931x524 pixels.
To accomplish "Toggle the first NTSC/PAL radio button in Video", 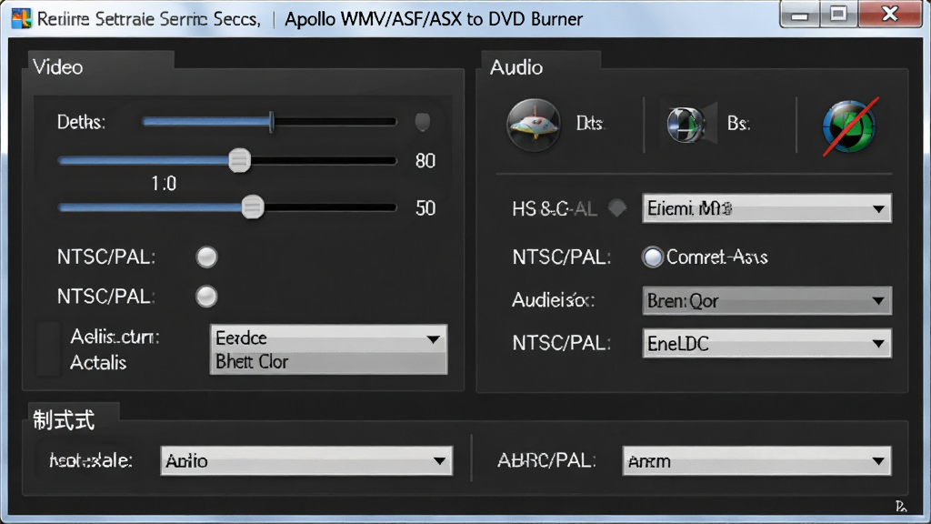I will coord(206,257).
